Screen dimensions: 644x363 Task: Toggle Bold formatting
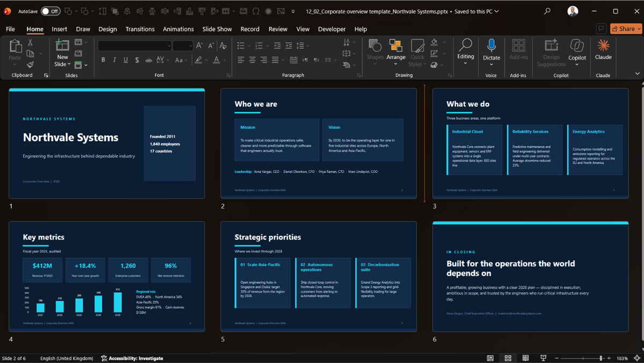[x=103, y=60]
